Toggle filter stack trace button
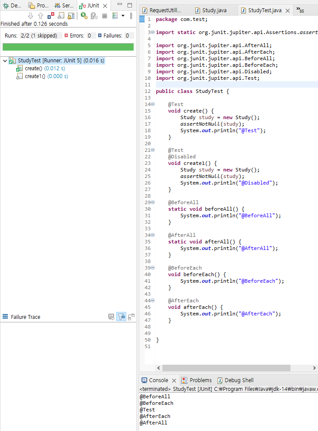This screenshot has width=318, height=431. pos(121,317)
